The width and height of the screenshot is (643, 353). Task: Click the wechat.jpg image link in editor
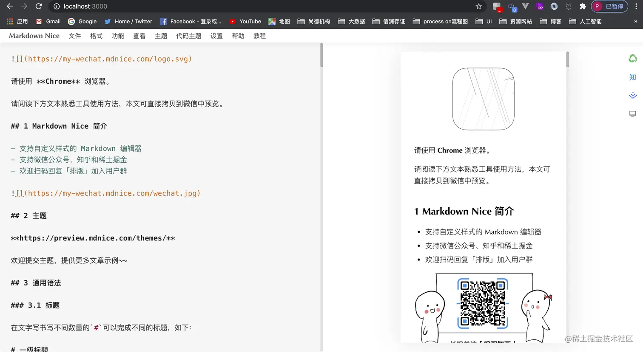pos(105,193)
